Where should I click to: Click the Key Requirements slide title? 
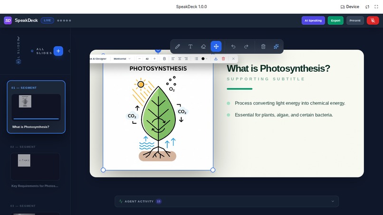[x=35, y=186]
